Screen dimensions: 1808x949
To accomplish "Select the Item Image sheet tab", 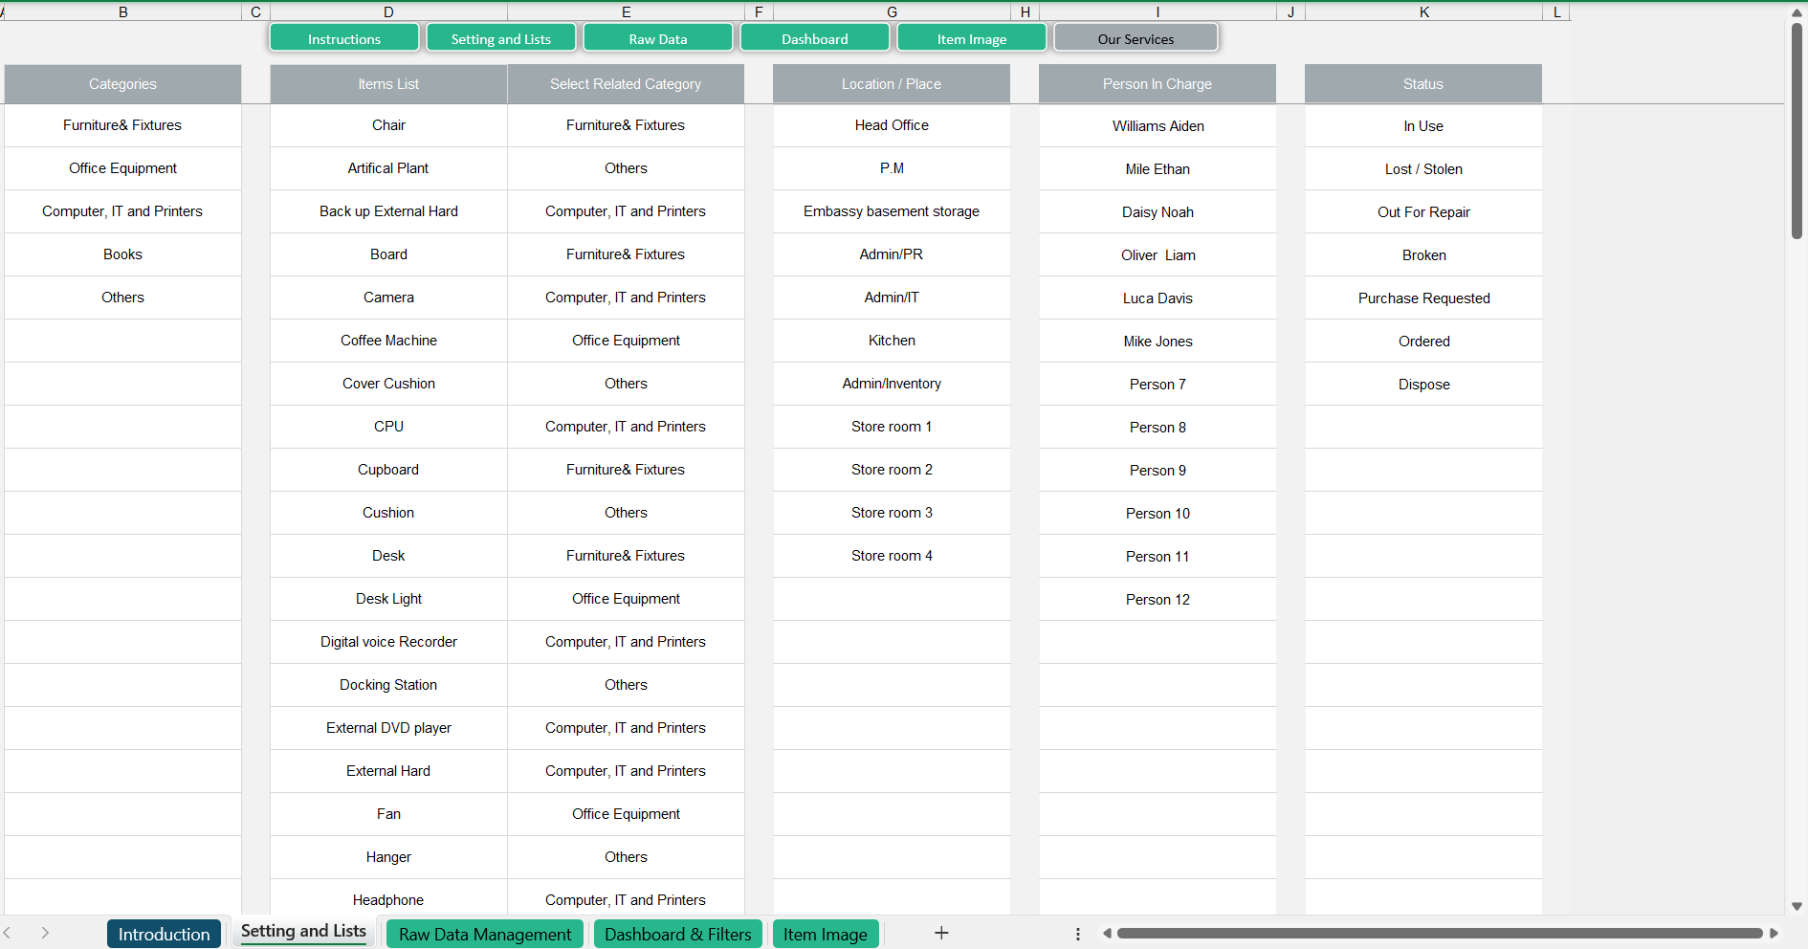I will click(825, 934).
